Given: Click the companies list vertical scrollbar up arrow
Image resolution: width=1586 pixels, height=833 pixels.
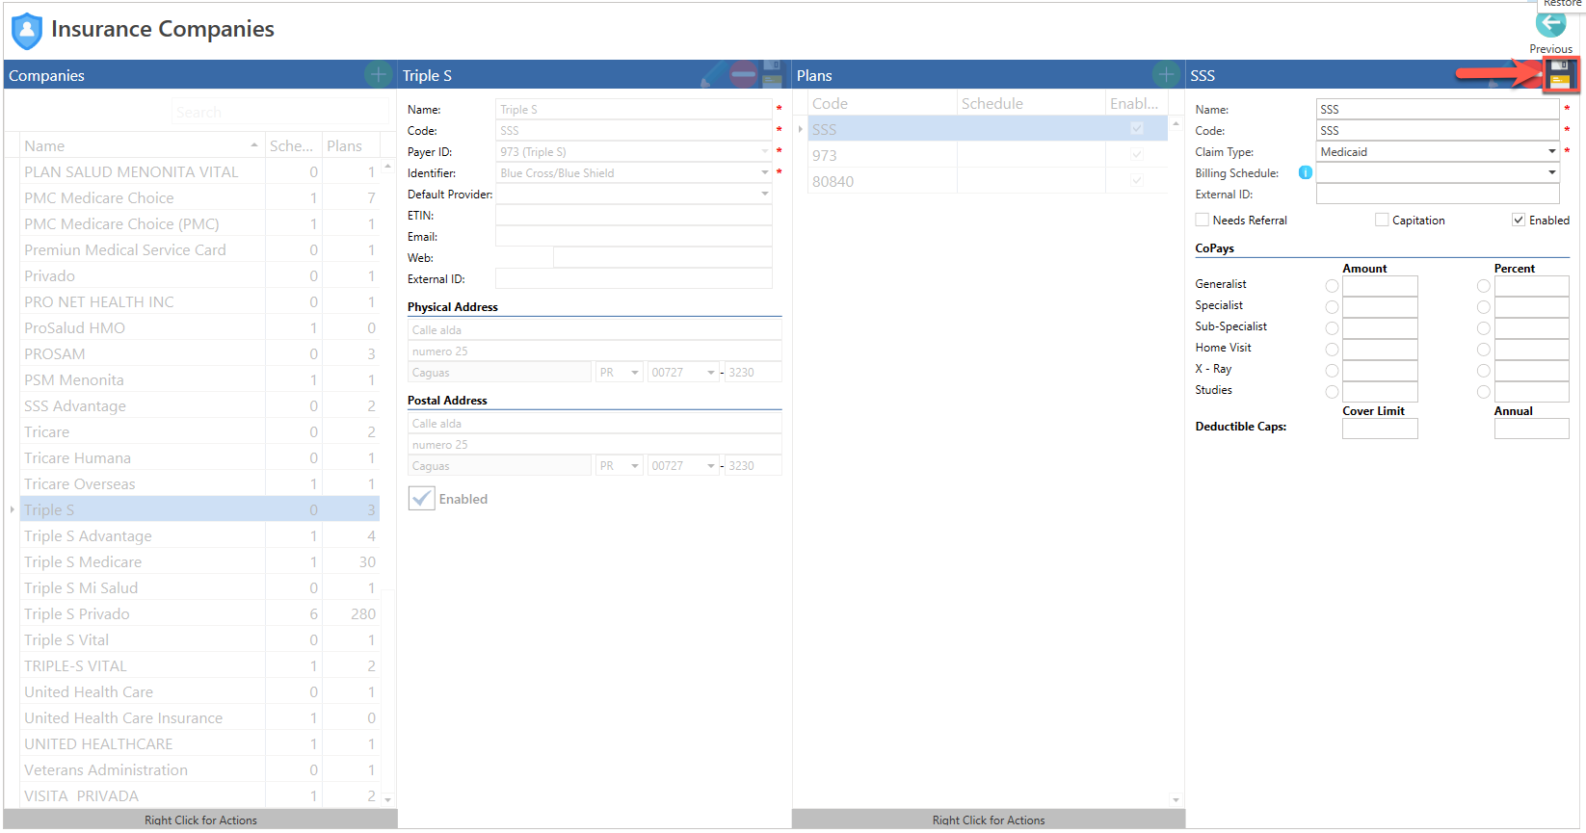Looking at the screenshot, I should point(388,167).
